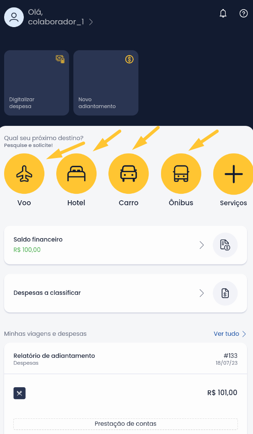
Task: Tap the user profile avatar
Action: [14, 17]
